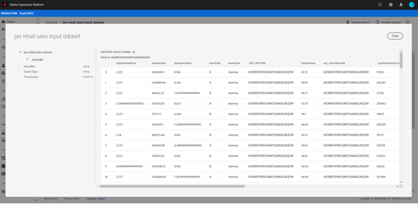Click the weeklySales value 1643690.9
The image size is (418, 204).
158,72
